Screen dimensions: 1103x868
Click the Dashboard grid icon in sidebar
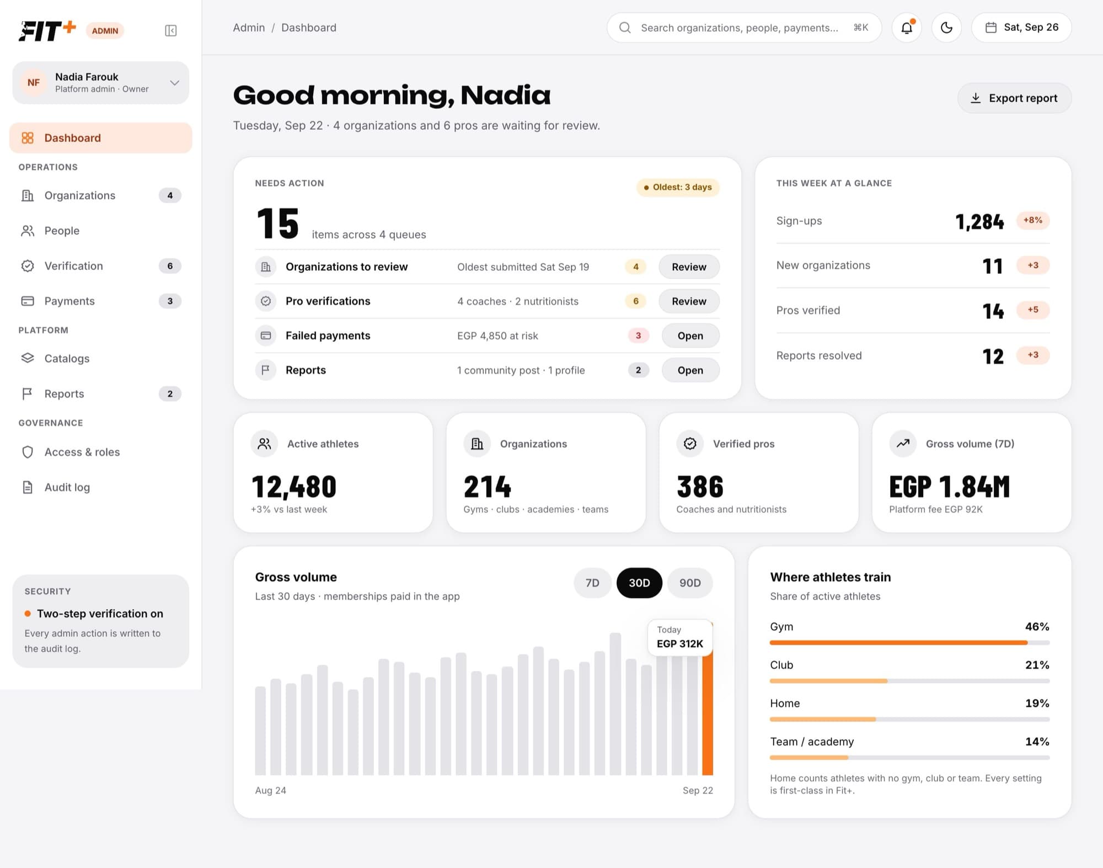pyautogui.click(x=28, y=138)
